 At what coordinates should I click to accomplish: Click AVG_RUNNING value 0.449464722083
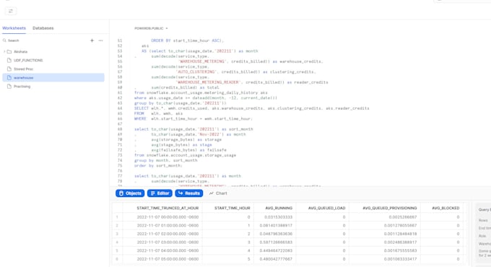pos(276,250)
